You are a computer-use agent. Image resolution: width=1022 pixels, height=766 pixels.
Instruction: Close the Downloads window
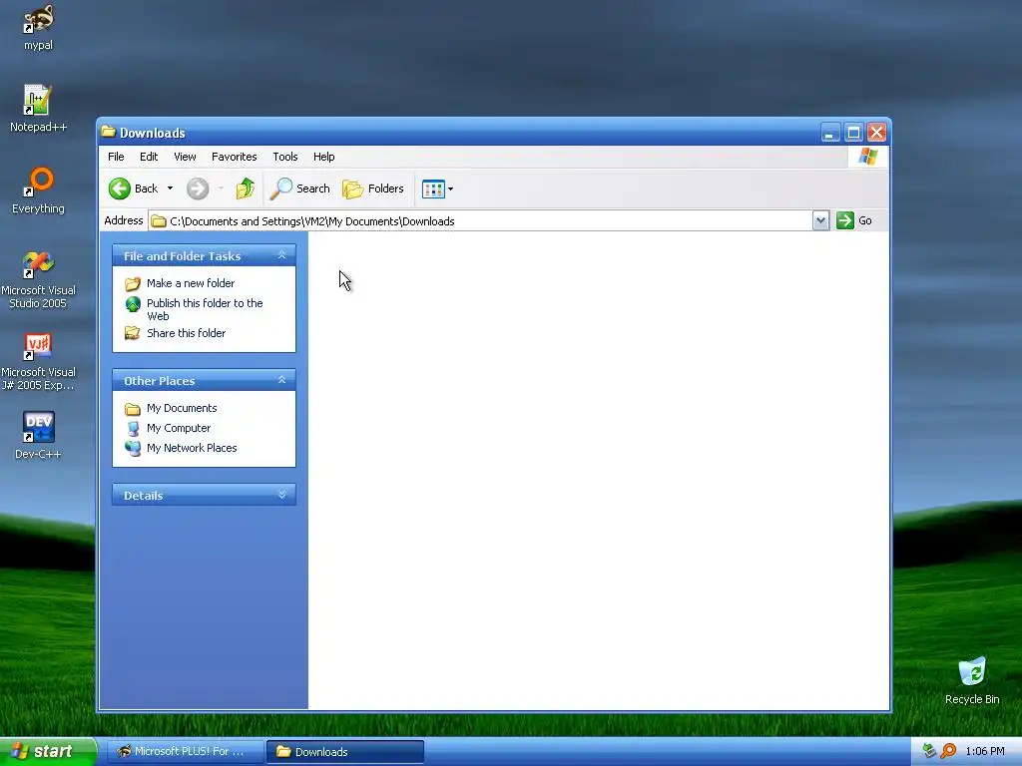pos(876,133)
